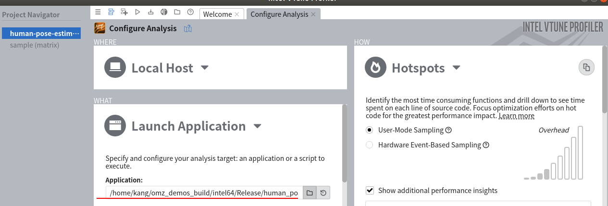This screenshot has height=206, width=608.
Task: Click the Project Navigator heading
Action: coord(31,15)
